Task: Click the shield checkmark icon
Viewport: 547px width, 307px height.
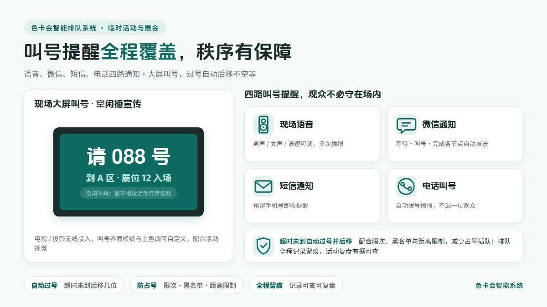Action: tap(263, 246)
